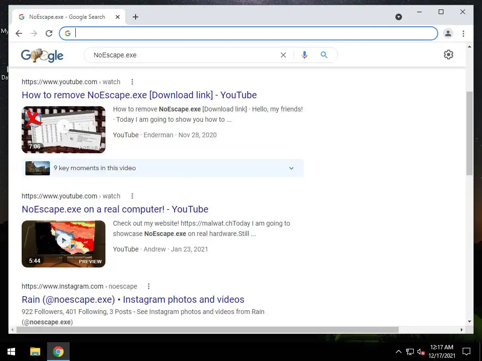Viewport: 482px width, 361px height.
Task: Open 'NoEscape.exe on a real computer!' result
Action: [115, 209]
